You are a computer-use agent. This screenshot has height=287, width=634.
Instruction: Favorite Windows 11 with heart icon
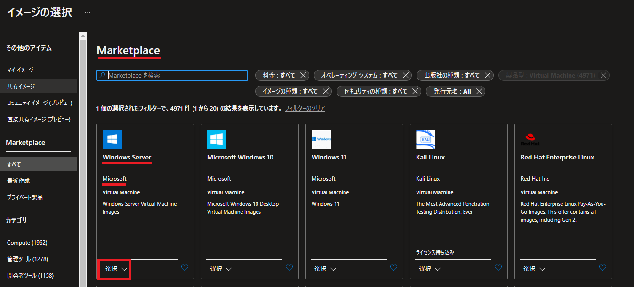[x=393, y=268]
